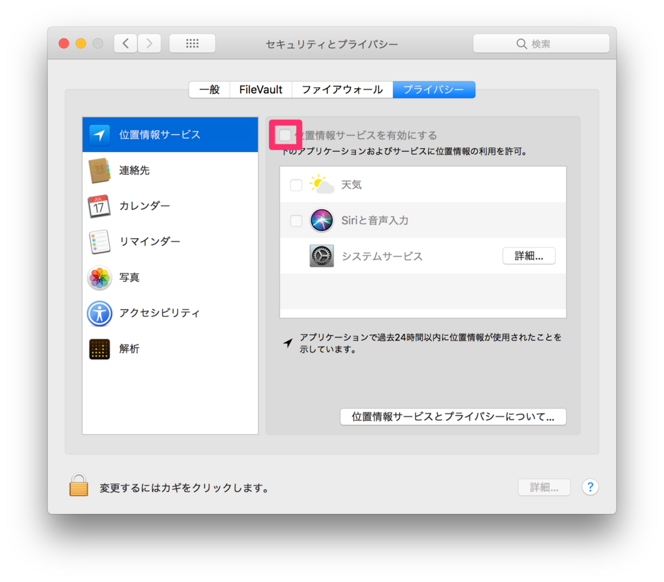664x582 pixels.
Task: Click the 天気 weather app icon
Action: point(322,185)
